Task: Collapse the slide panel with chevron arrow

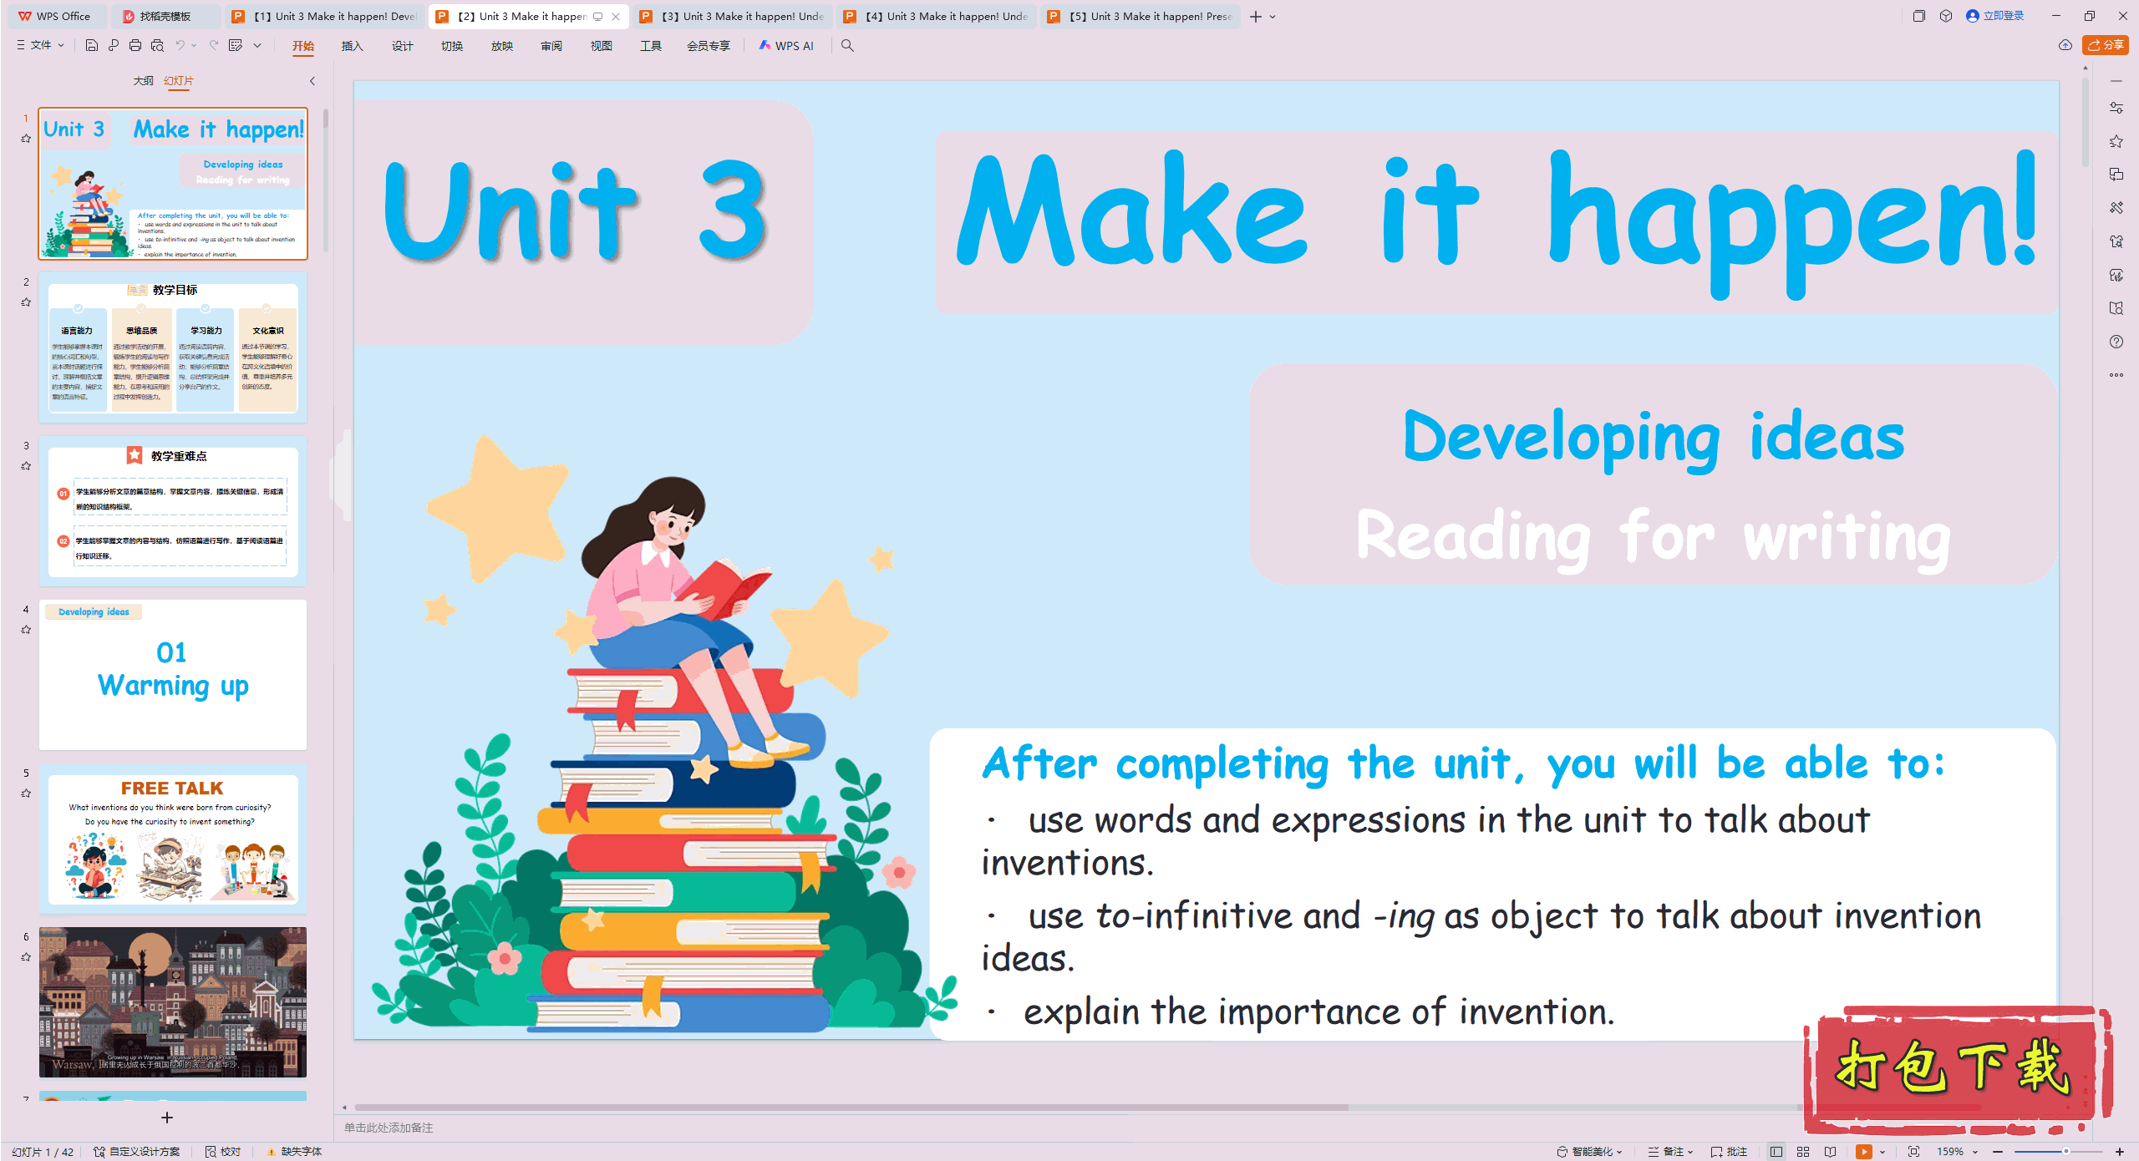Action: tap(312, 81)
